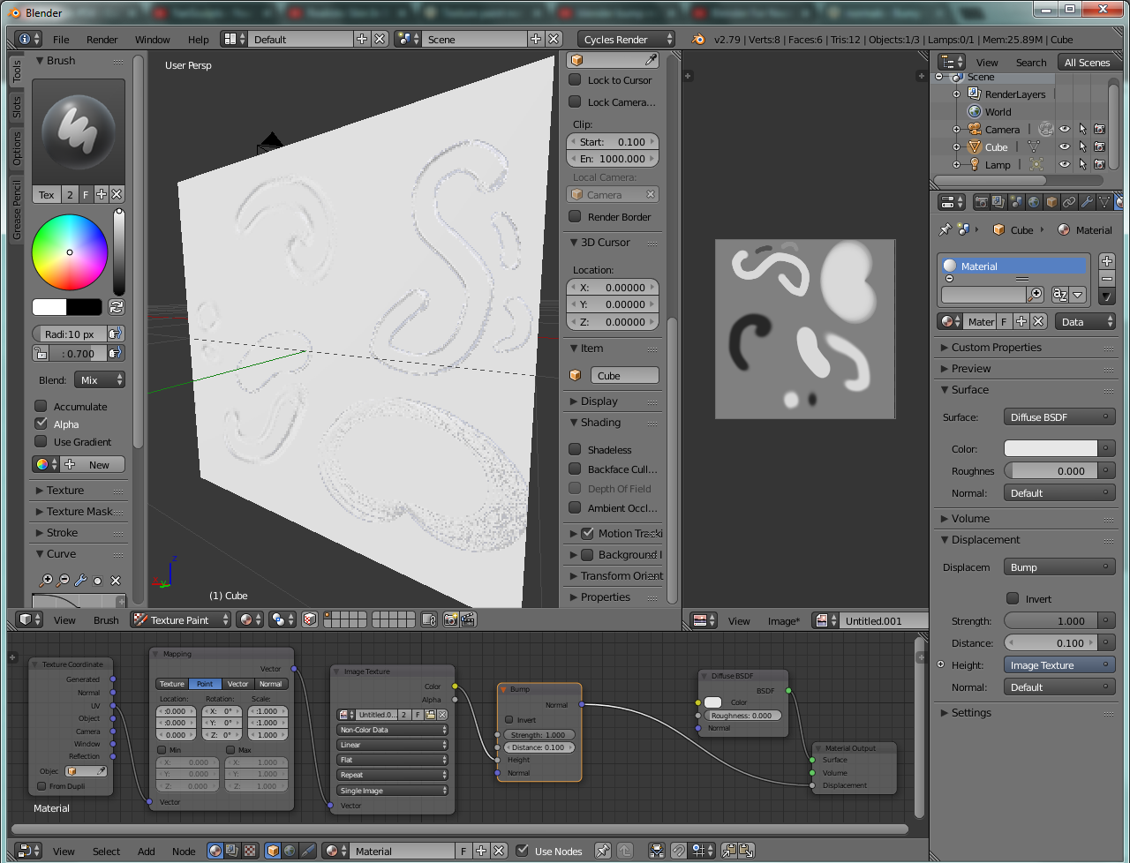Click the OpenGL render image camera icon

[x=451, y=620]
